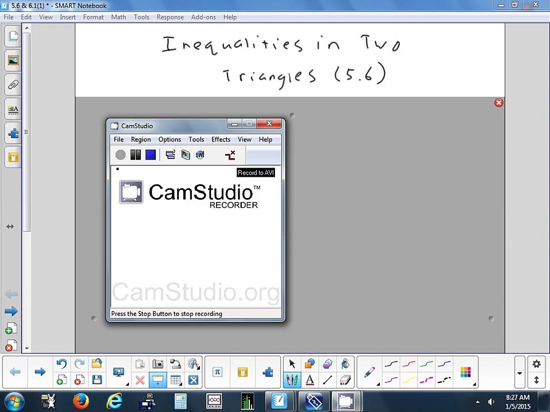Viewport: 550px width, 412px height.
Task: Choose the red pen line style
Action: [408, 365]
